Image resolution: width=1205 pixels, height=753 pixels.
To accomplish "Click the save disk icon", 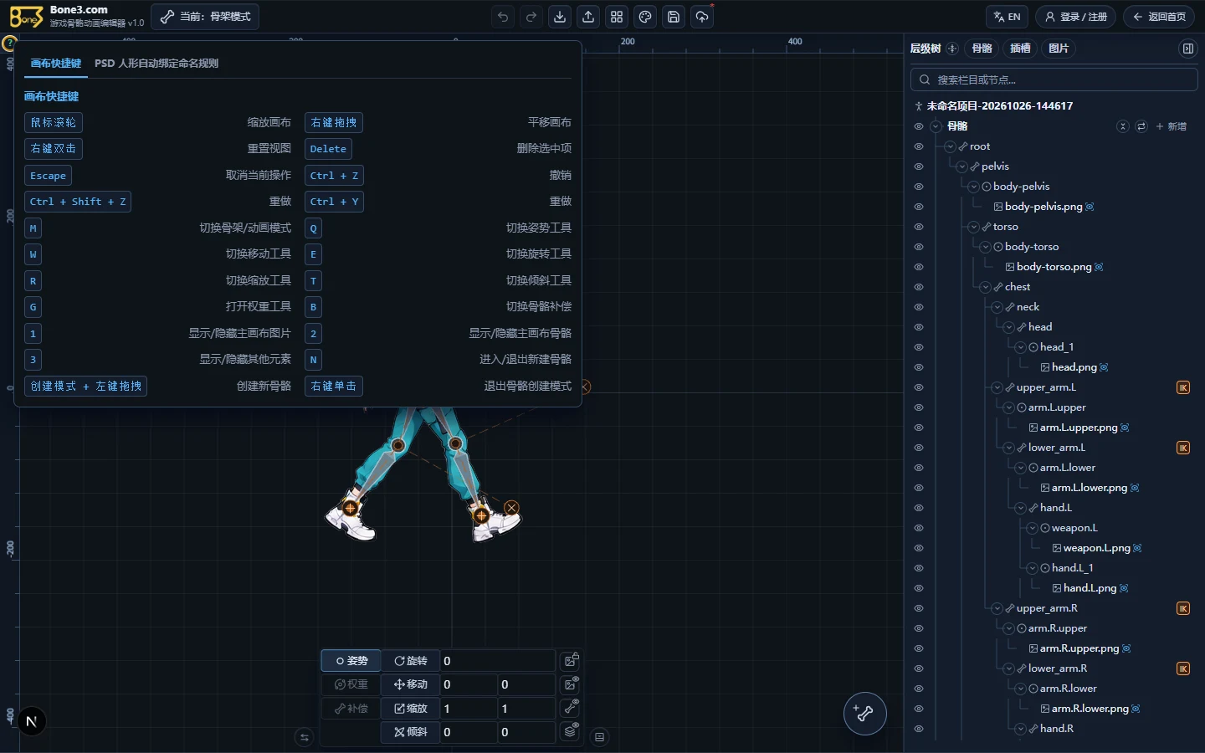I will pyautogui.click(x=674, y=17).
